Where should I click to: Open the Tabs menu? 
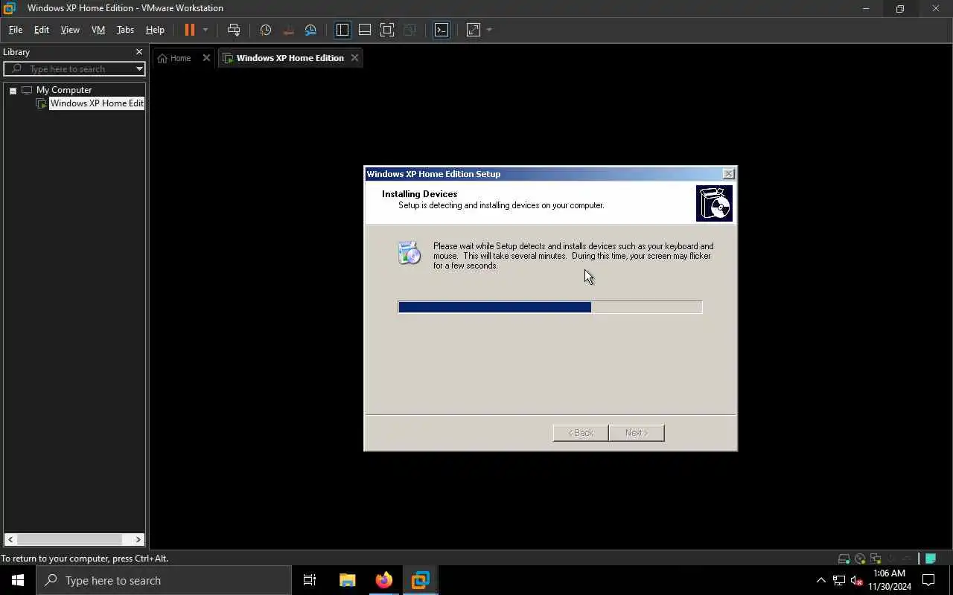[x=125, y=30]
